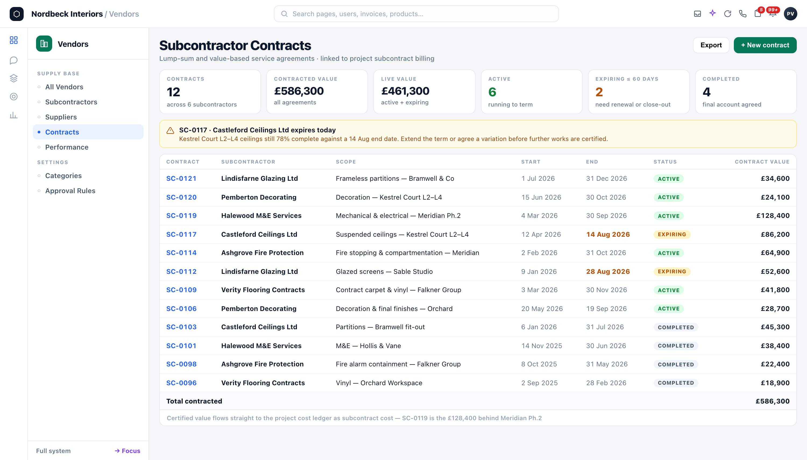
Task: Click the Nordbeck Interiors hexagon logo
Action: pyautogui.click(x=16, y=14)
